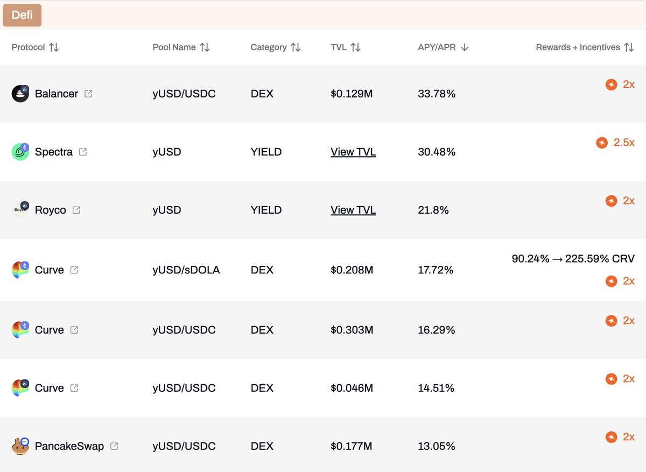Click boost icon in Curve 14.51% row
Screen dimensions: 646x472
click(x=611, y=379)
